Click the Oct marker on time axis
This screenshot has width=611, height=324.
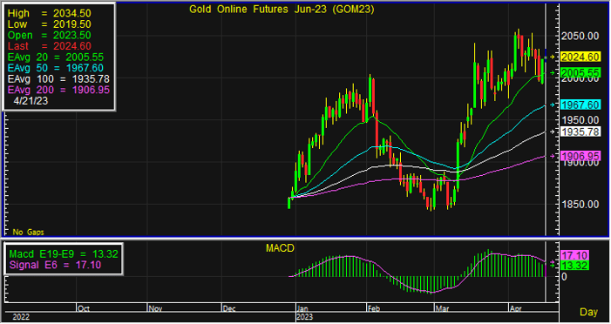[84, 308]
